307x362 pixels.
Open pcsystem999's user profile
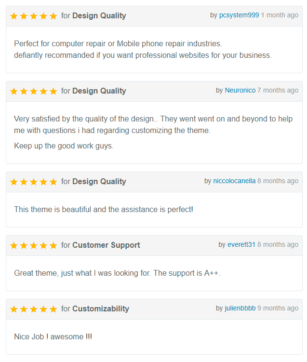click(x=239, y=15)
